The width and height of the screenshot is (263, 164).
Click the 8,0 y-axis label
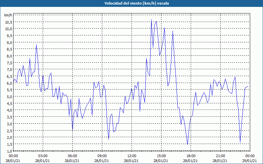click(x=10, y=56)
